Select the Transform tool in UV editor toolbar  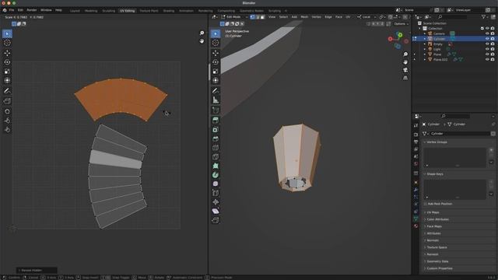tap(7, 81)
